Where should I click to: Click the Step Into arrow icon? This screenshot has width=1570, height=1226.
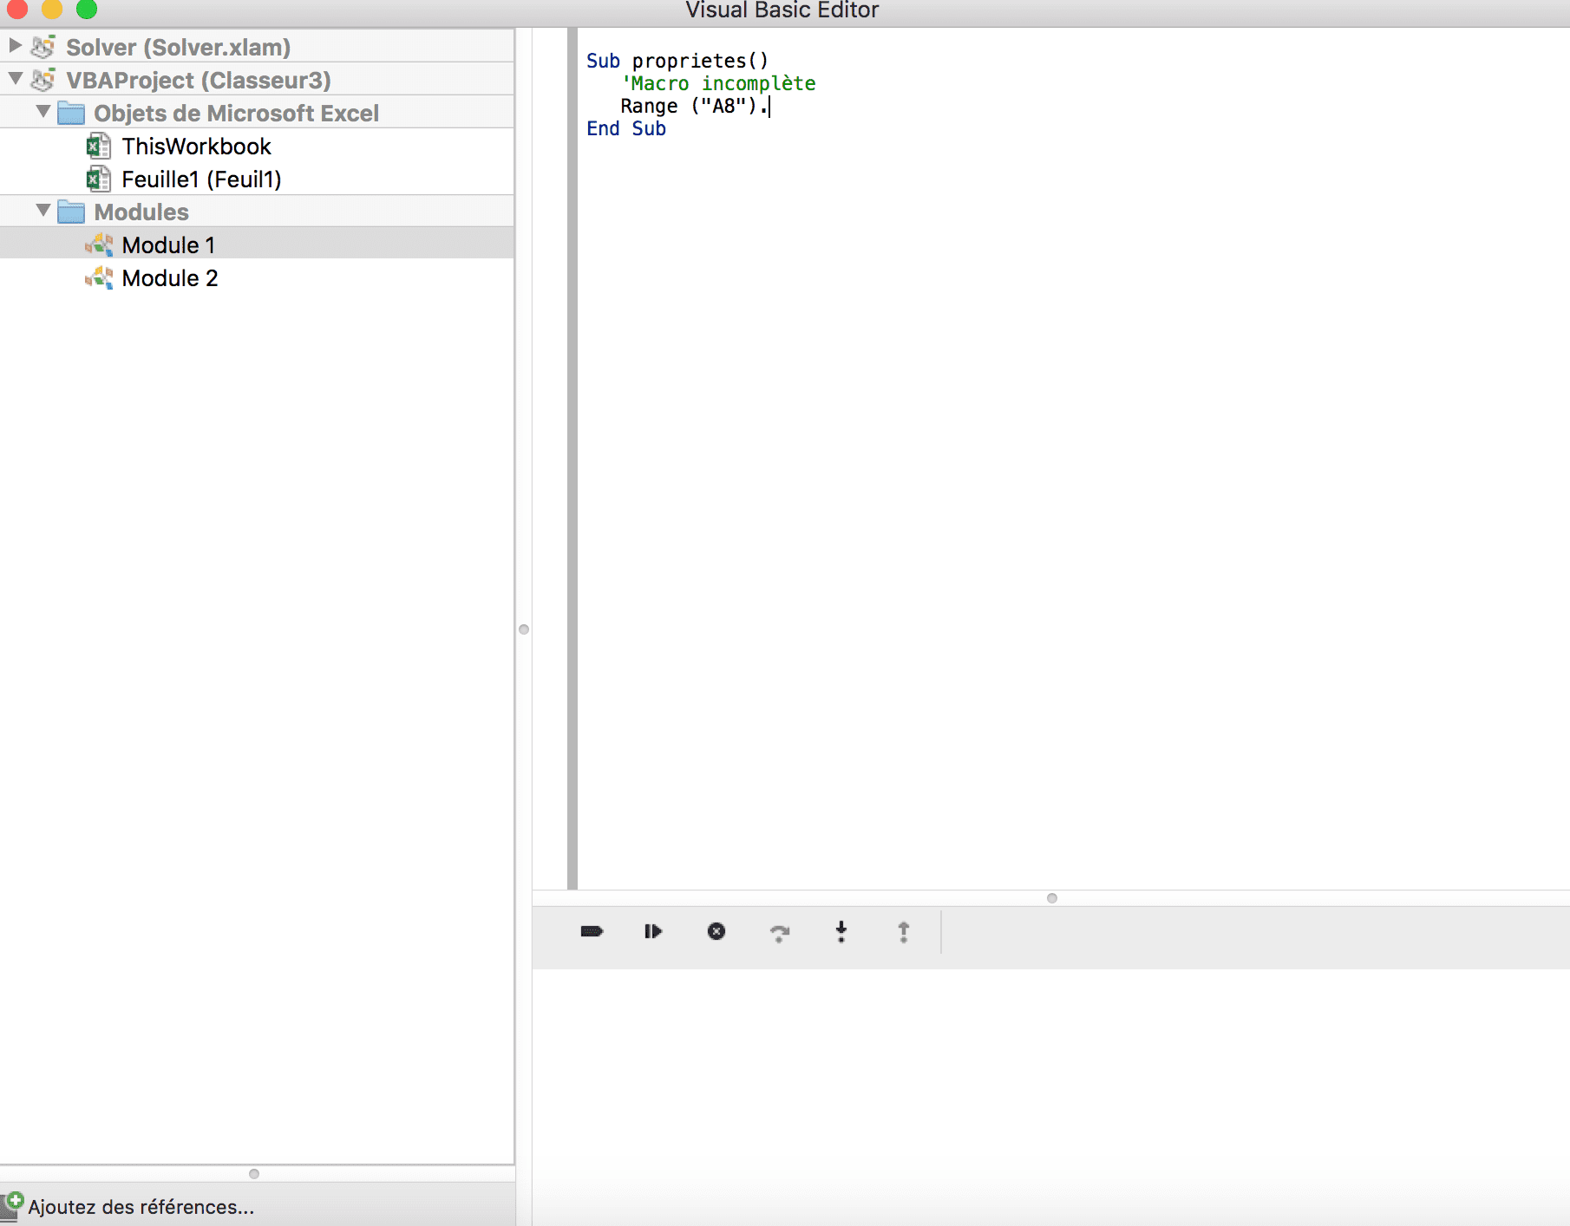[x=841, y=932]
